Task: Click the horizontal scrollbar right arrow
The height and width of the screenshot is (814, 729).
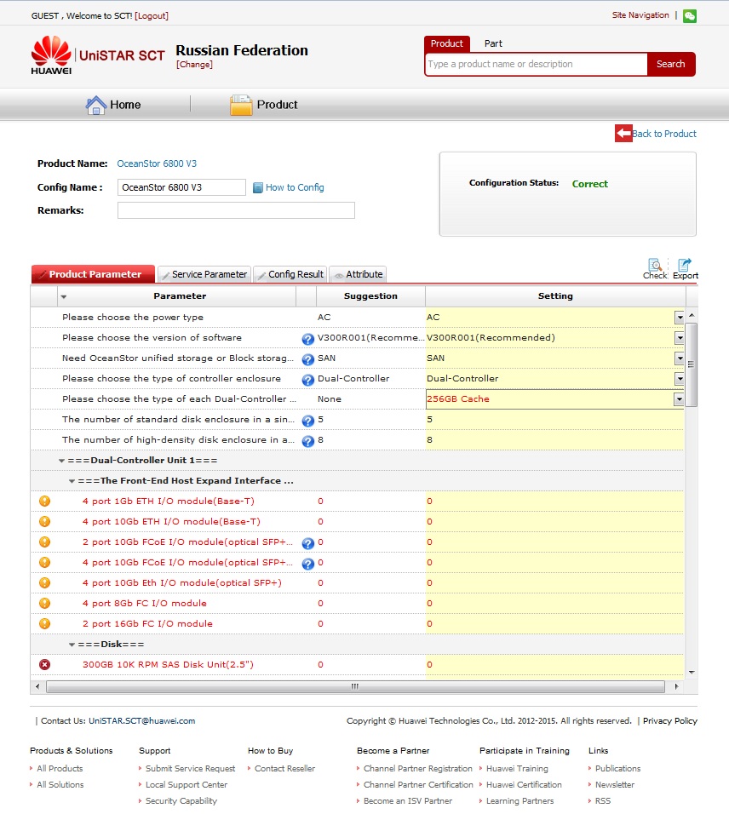Action: click(x=676, y=687)
